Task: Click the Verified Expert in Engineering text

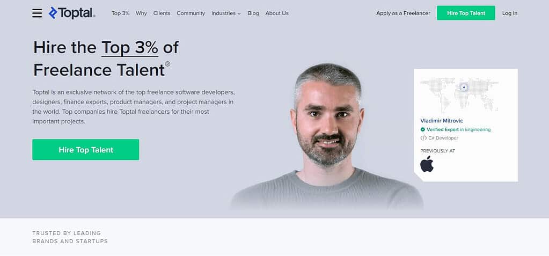Action: click(459, 129)
